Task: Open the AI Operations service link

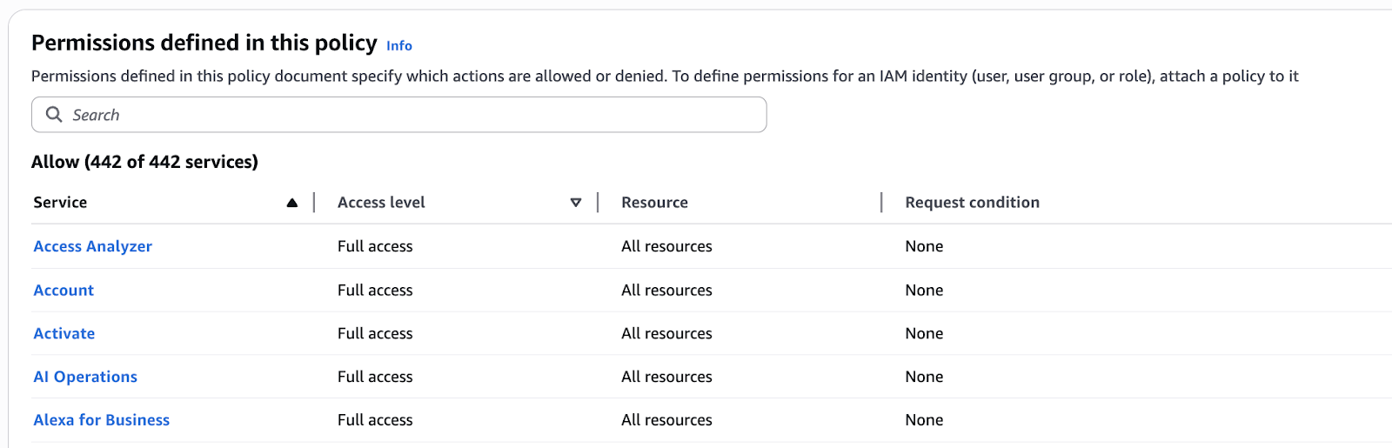Action: pyautogui.click(x=85, y=377)
